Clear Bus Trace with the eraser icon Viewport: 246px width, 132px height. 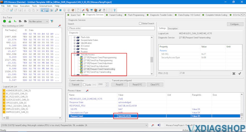pyautogui.click(x=59, y=26)
